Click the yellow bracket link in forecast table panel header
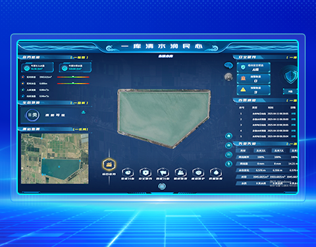Image resolution: width=316 pixels, height=247 pixels. pos(292,144)
